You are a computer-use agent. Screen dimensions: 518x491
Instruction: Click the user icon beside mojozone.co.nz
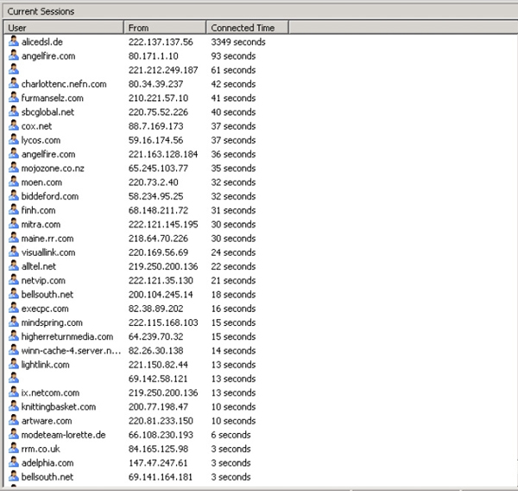14,168
